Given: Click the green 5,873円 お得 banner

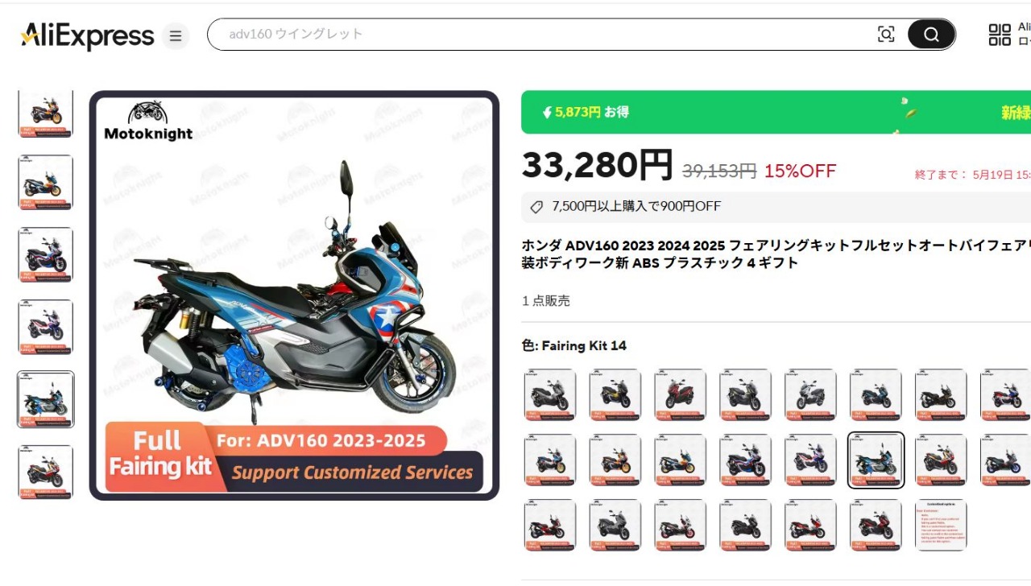Looking at the screenshot, I should click(776, 112).
